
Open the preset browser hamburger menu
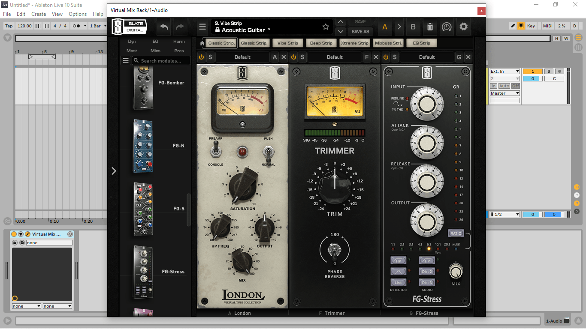click(202, 27)
